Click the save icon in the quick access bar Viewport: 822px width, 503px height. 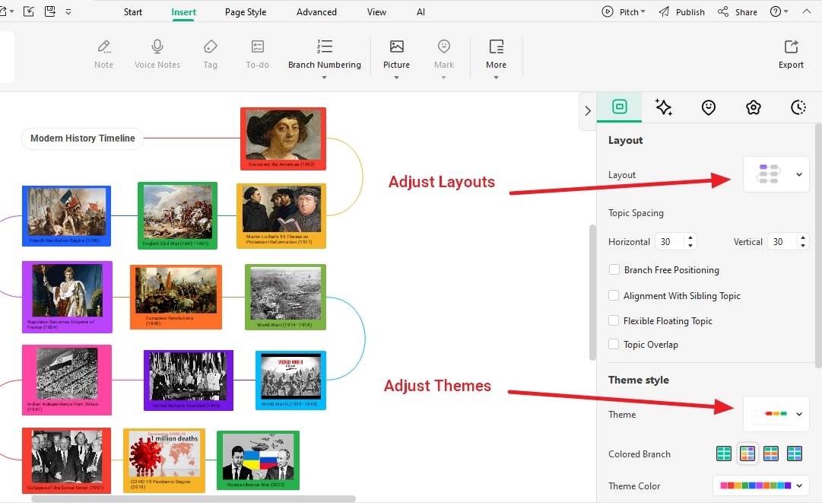[49, 11]
